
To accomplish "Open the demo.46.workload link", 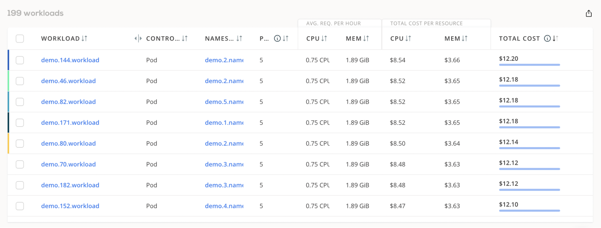I will [68, 81].
